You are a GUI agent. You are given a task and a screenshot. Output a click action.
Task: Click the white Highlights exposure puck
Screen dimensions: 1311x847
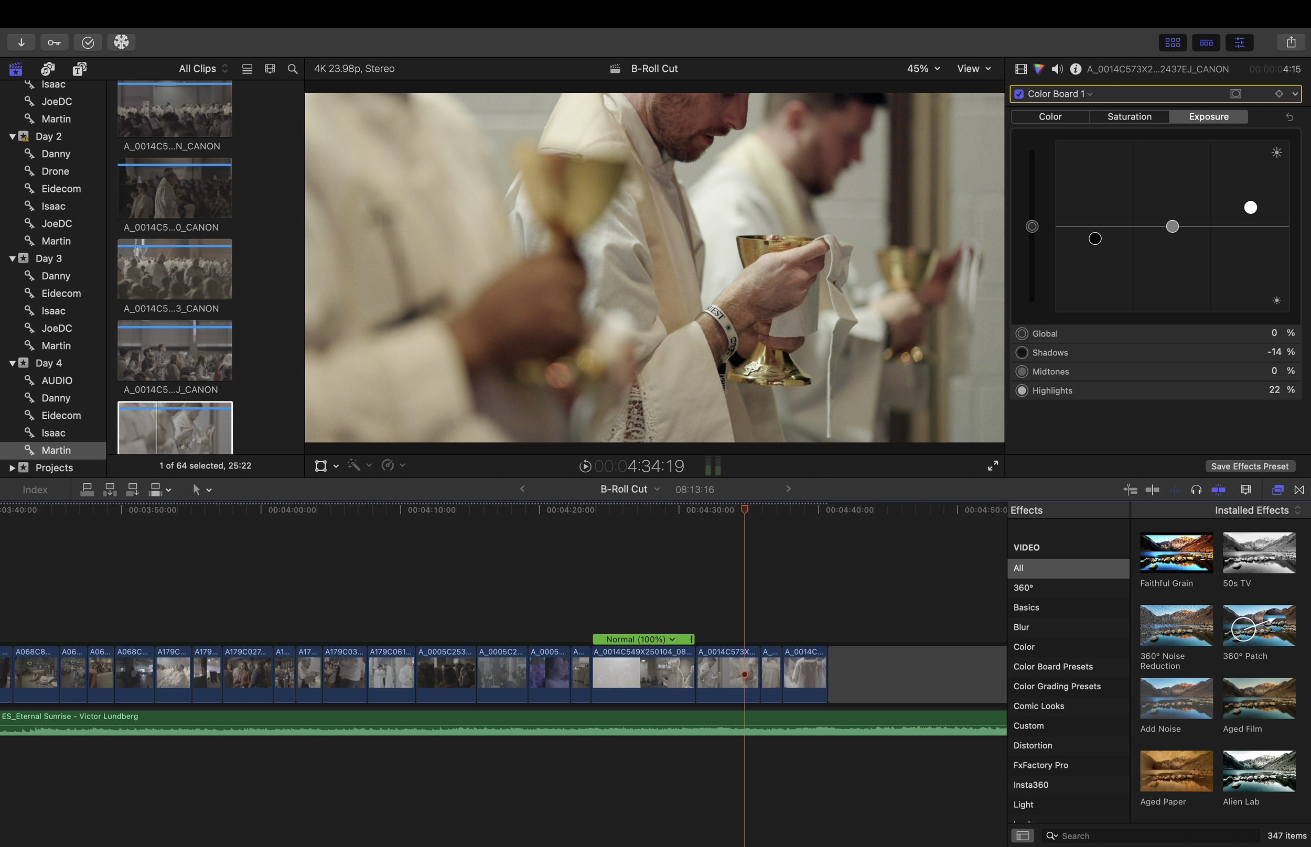tap(1250, 208)
